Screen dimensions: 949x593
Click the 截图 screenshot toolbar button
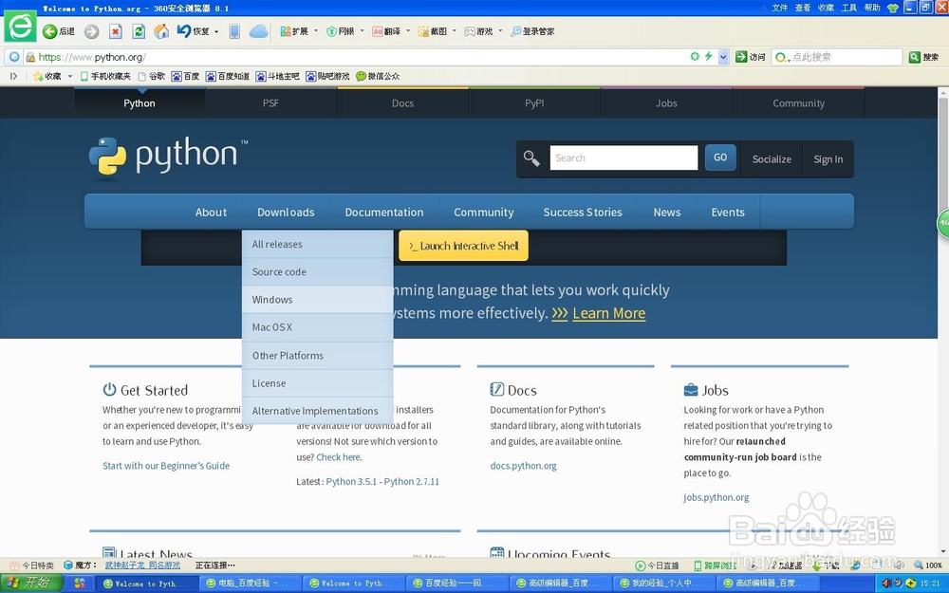pyautogui.click(x=432, y=31)
